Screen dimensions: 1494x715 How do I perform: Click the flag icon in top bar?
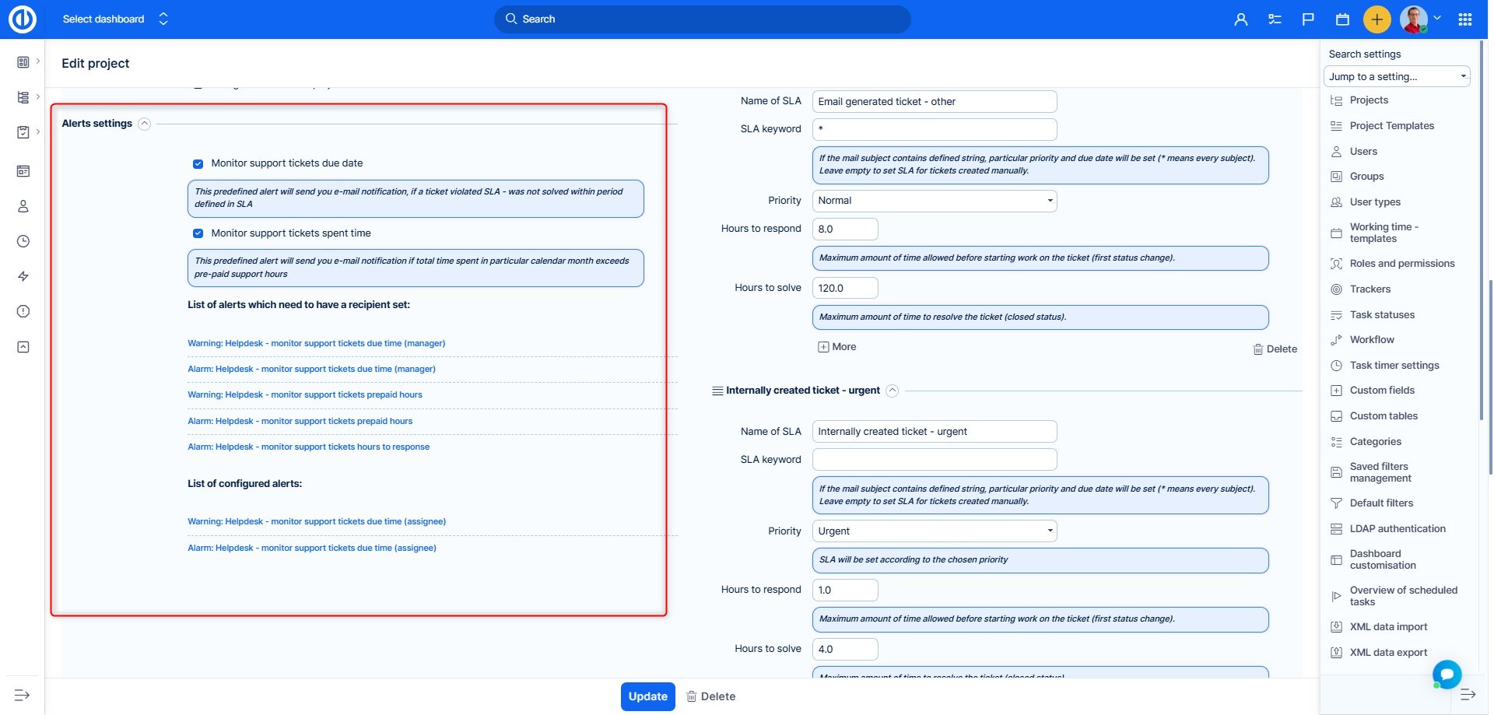[x=1308, y=19]
